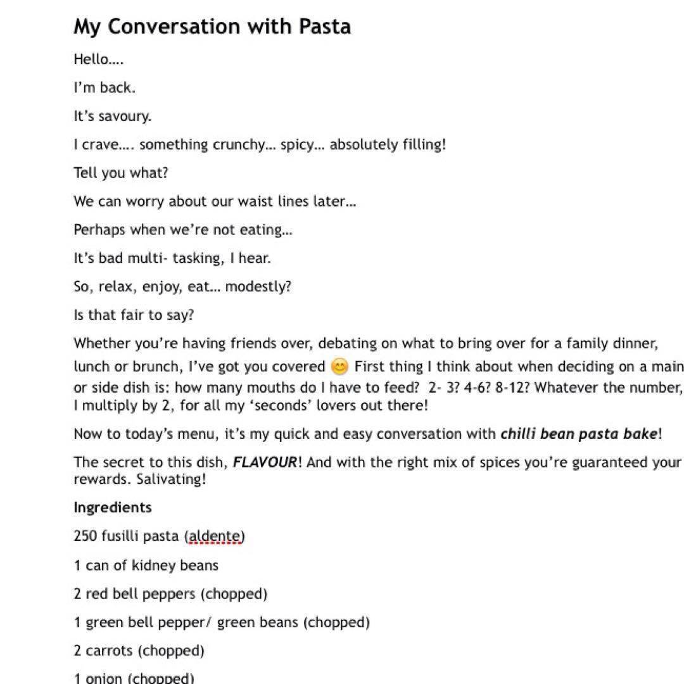The width and height of the screenshot is (684, 684).
Task: Click the "2 red bell peppers (chopped)" ingredient
Action: [170, 593]
